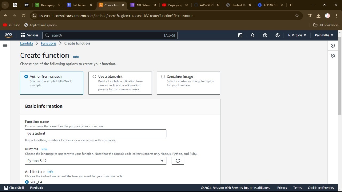Open browser downloads icon
Viewport: 342px width, 192px height.
click(x=318, y=16)
